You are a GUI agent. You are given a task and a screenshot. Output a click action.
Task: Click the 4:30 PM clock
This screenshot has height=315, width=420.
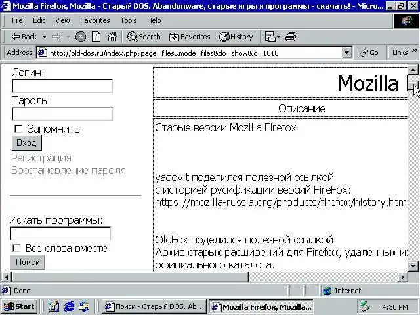click(x=395, y=307)
